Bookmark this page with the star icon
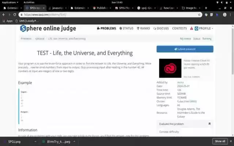 [199, 15]
